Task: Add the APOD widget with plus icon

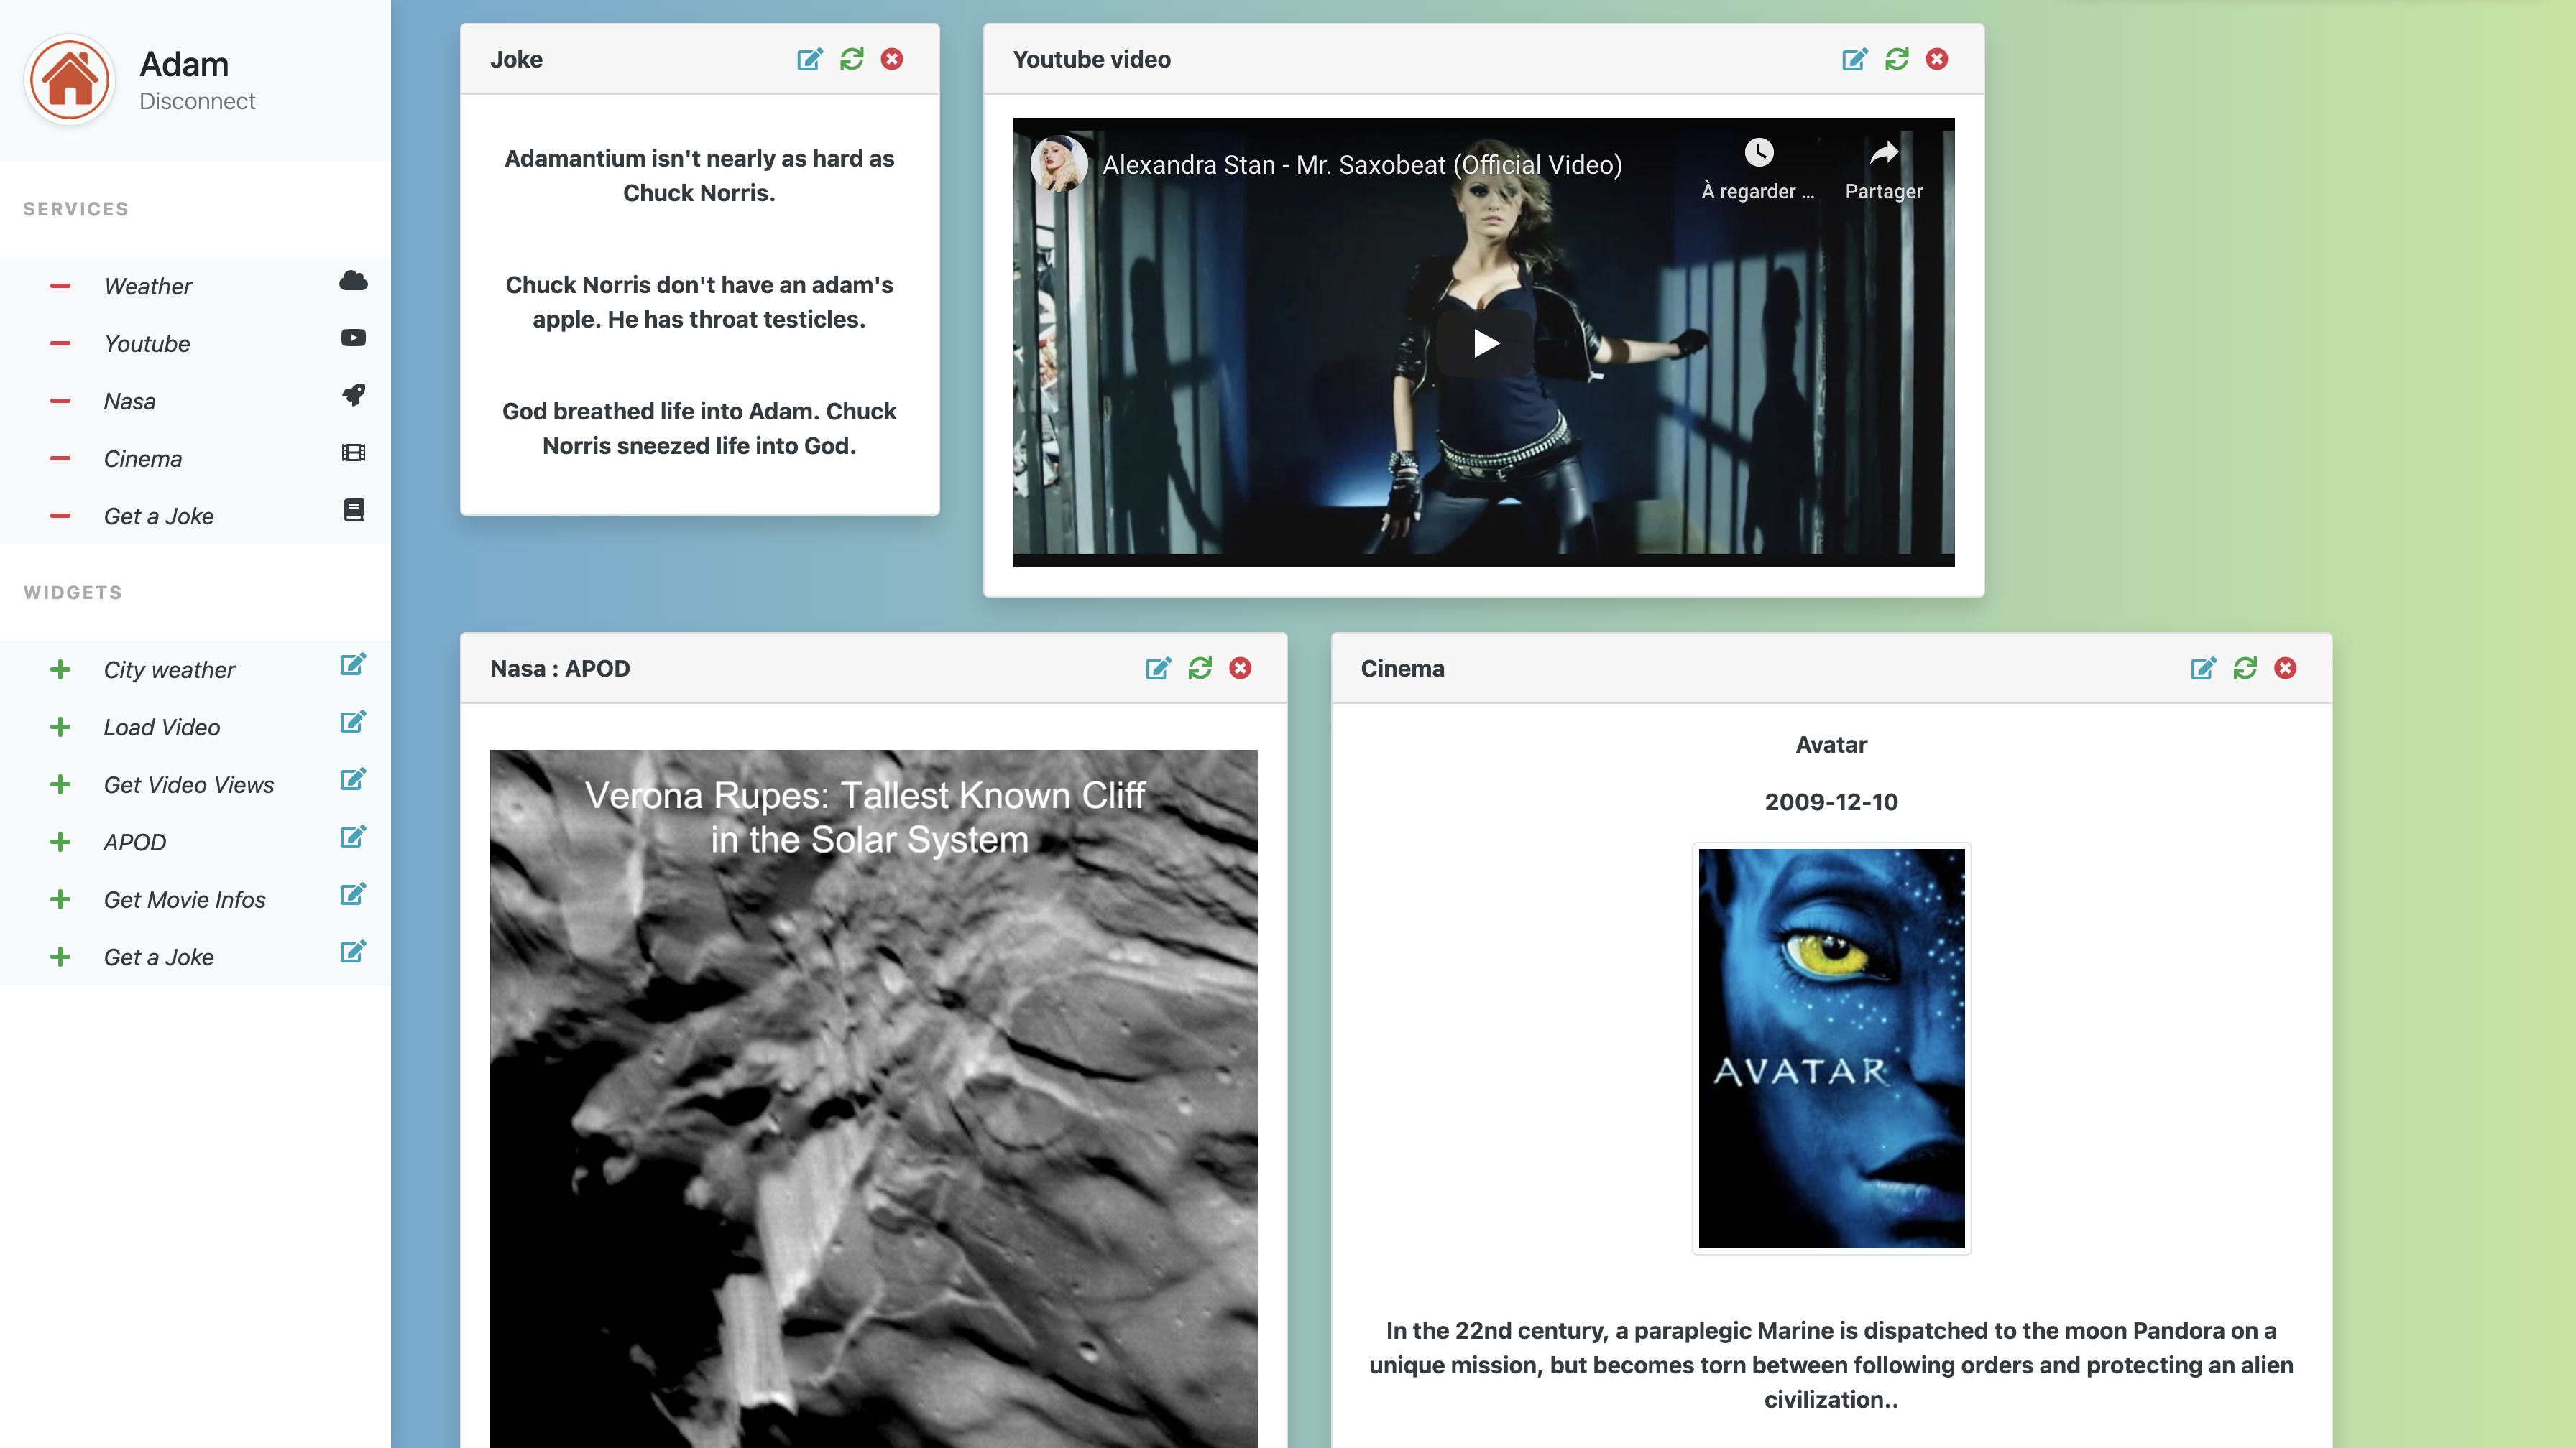Action: 60,841
